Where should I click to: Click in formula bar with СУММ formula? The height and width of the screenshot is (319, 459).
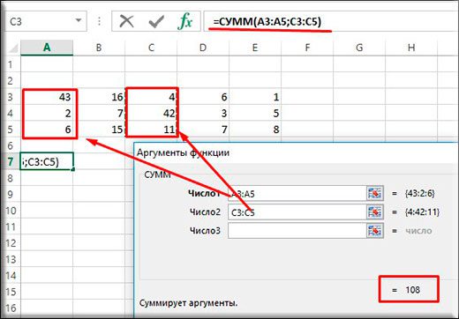331,21
